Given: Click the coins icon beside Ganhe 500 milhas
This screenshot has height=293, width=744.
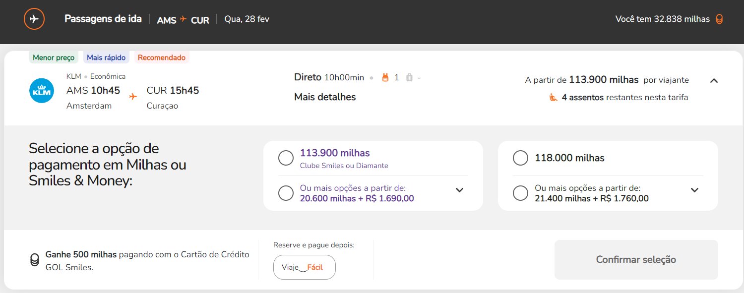Looking at the screenshot, I should point(35,260).
